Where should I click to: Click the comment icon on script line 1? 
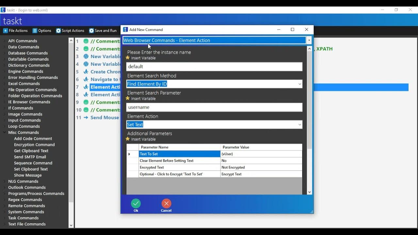point(86,41)
